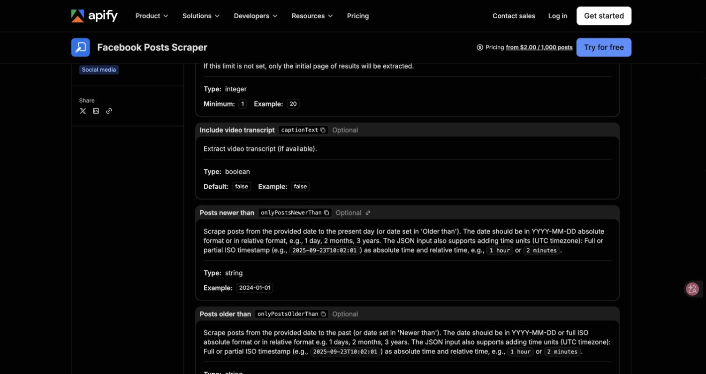Click the Try for free button
Image resolution: width=706 pixels, height=374 pixels.
(x=604, y=47)
